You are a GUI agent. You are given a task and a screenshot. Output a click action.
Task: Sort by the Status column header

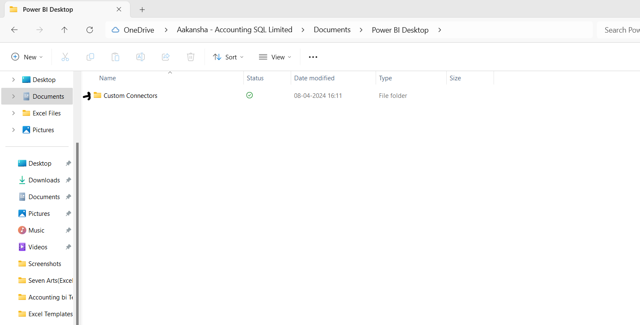click(255, 78)
